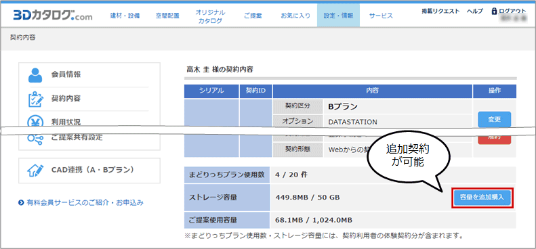Click the 契約区分 label cell

[297, 106]
